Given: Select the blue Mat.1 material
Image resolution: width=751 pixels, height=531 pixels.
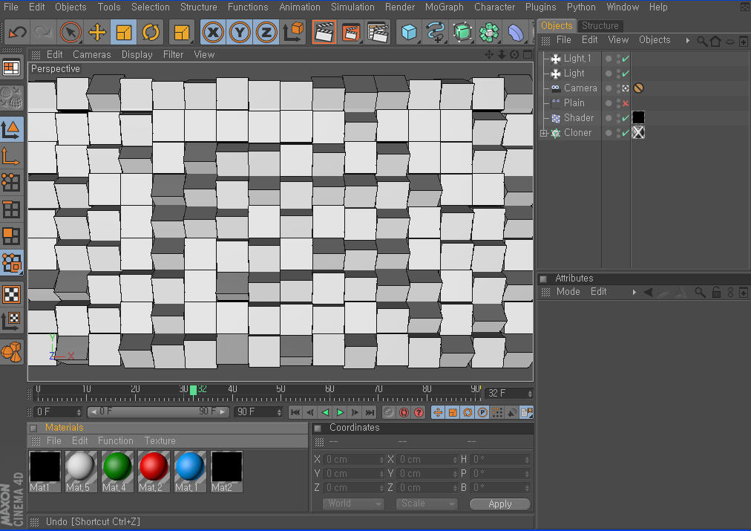Looking at the screenshot, I should 190,471.
